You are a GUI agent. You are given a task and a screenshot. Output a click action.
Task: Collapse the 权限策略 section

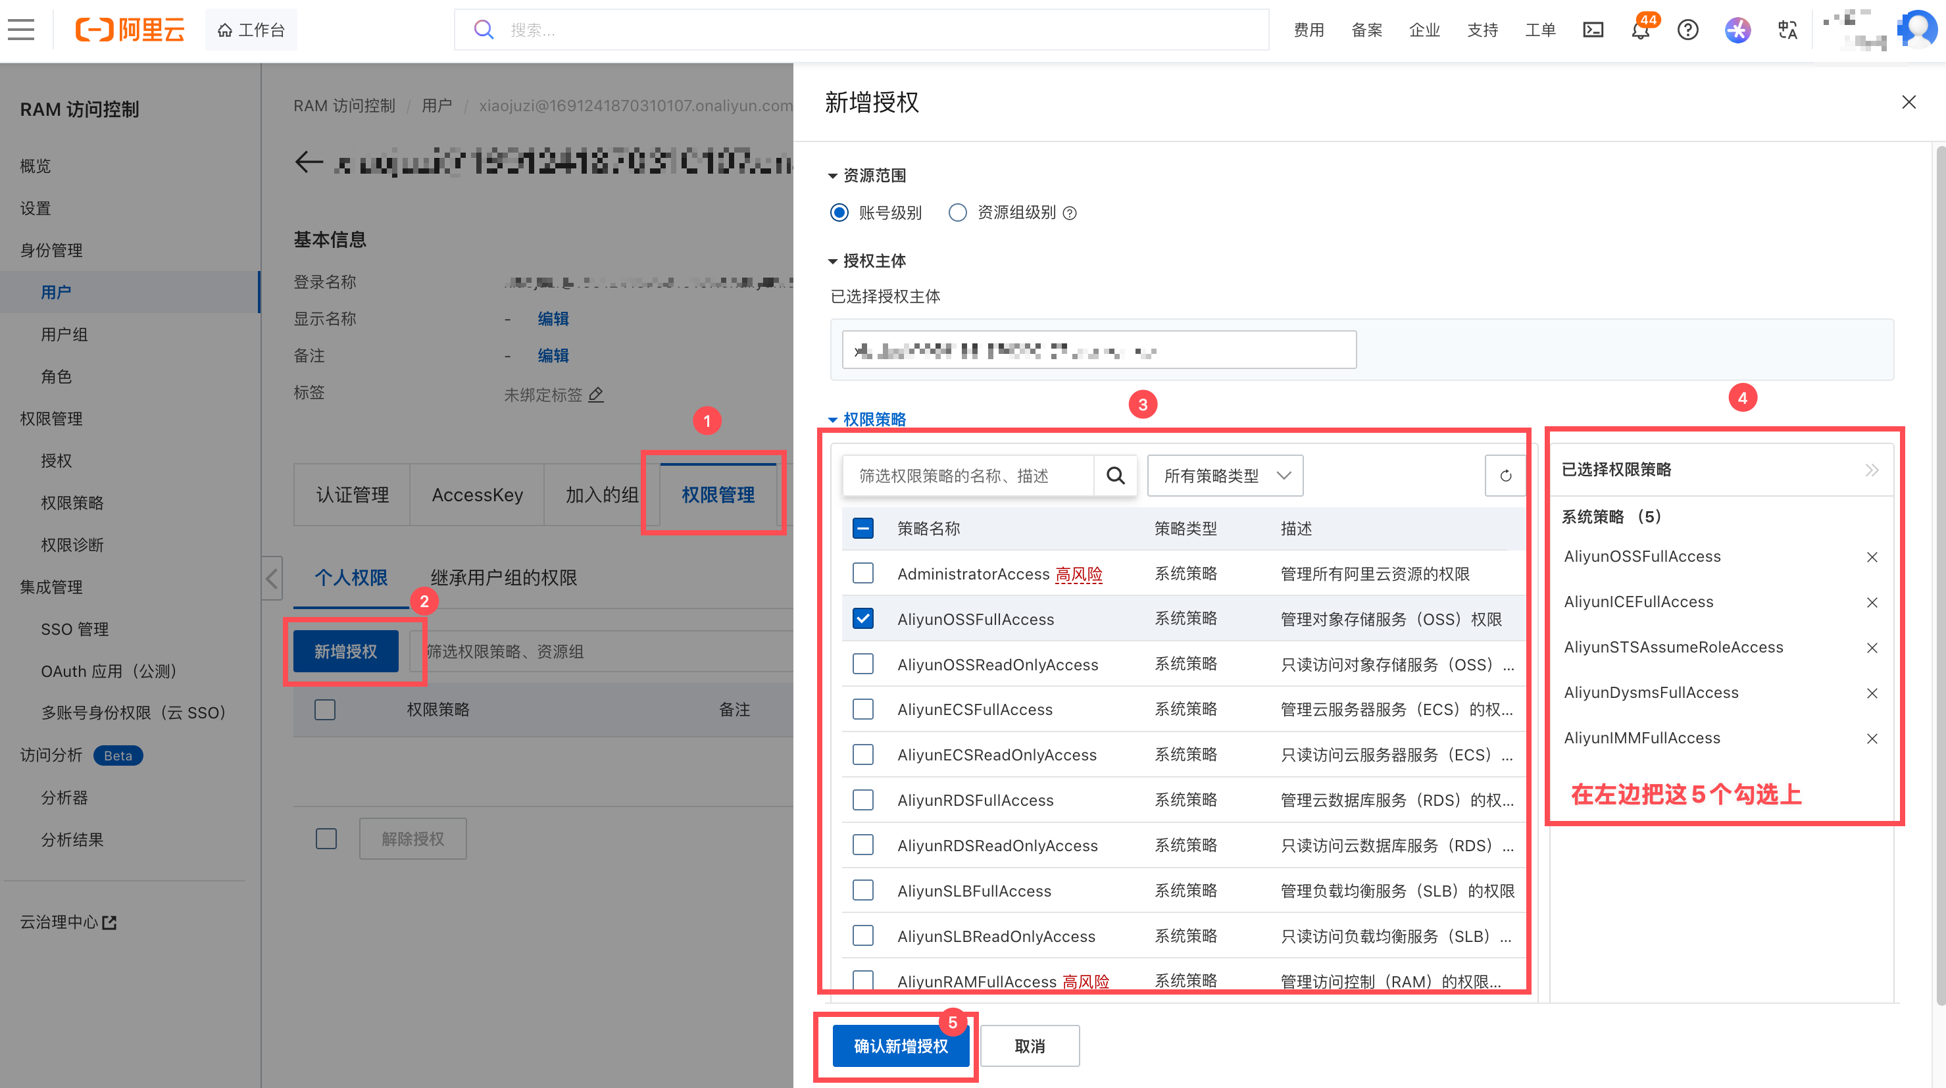(867, 419)
